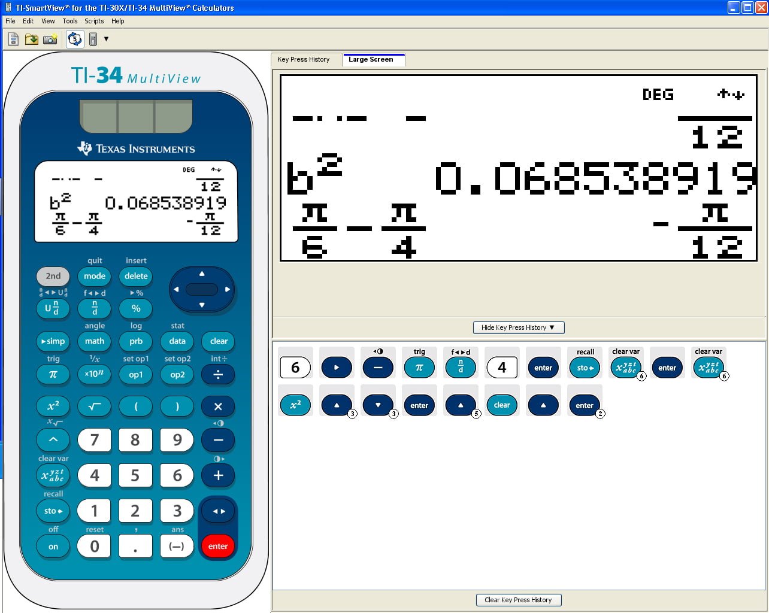Toggle the 2nd function key
The height and width of the screenshot is (613, 769).
pos(53,276)
